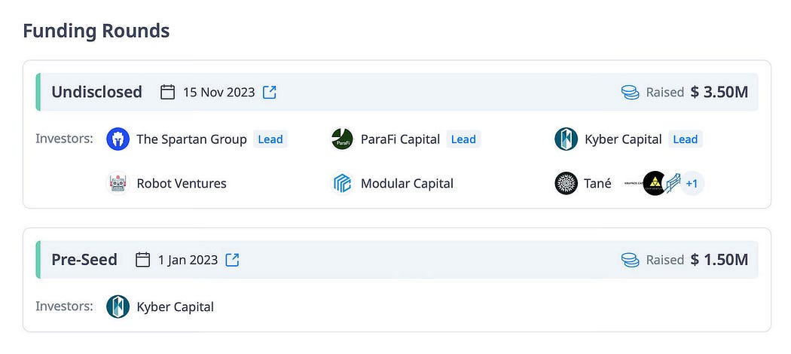Click Kyber Capital logo in Pre-Seed round
The width and height of the screenshot is (791, 354).
pyautogui.click(x=118, y=307)
